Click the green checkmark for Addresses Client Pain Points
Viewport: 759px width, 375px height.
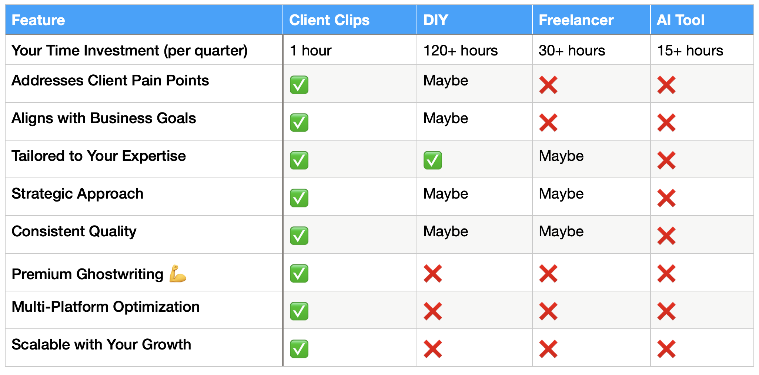point(299,85)
